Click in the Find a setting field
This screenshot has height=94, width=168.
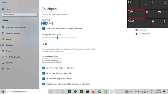[x=20, y=15]
